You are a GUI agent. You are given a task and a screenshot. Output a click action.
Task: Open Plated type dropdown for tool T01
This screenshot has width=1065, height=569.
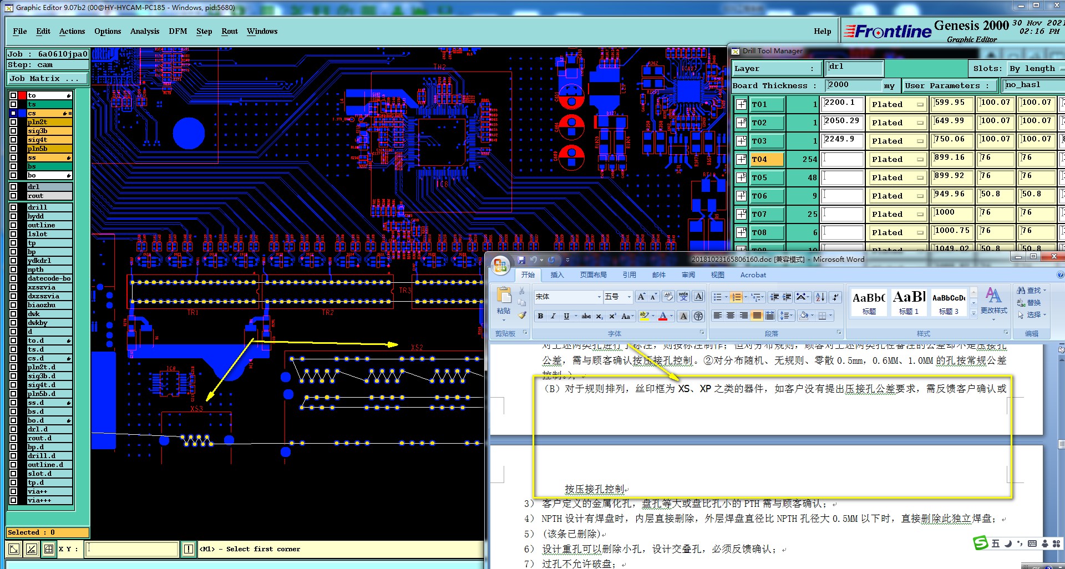tap(897, 104)
